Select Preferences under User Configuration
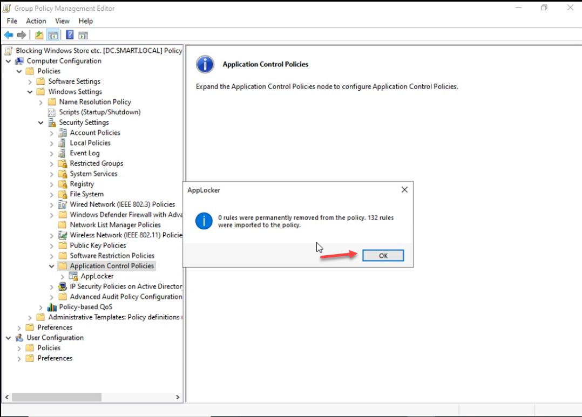The image size is (582, 417). point(55,358)
